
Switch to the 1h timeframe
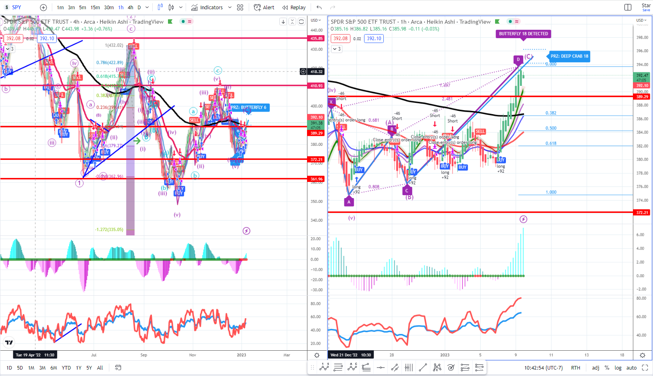(121, 7)
